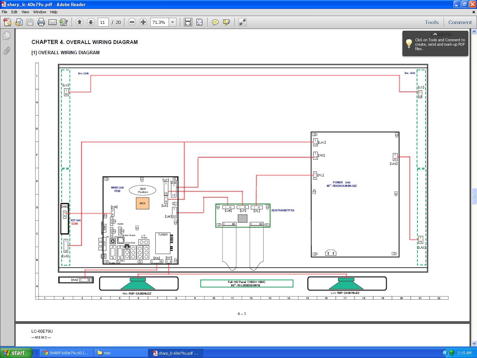Print the document using the printer icon
Screen dimensions: 477x358
coord(41,23)
